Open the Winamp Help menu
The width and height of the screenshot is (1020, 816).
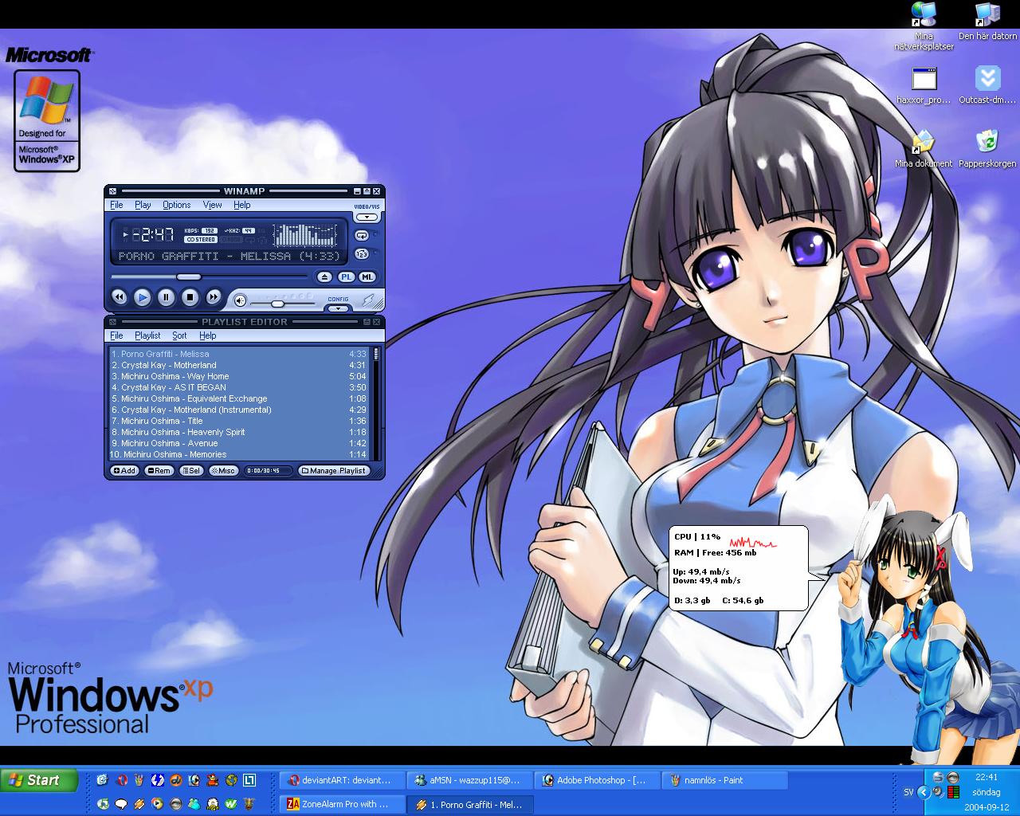[x=241, y=205]
